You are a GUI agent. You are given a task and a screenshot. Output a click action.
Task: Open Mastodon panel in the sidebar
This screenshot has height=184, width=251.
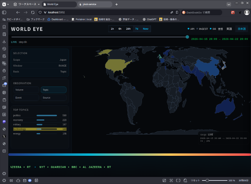(x=4, y=122)
